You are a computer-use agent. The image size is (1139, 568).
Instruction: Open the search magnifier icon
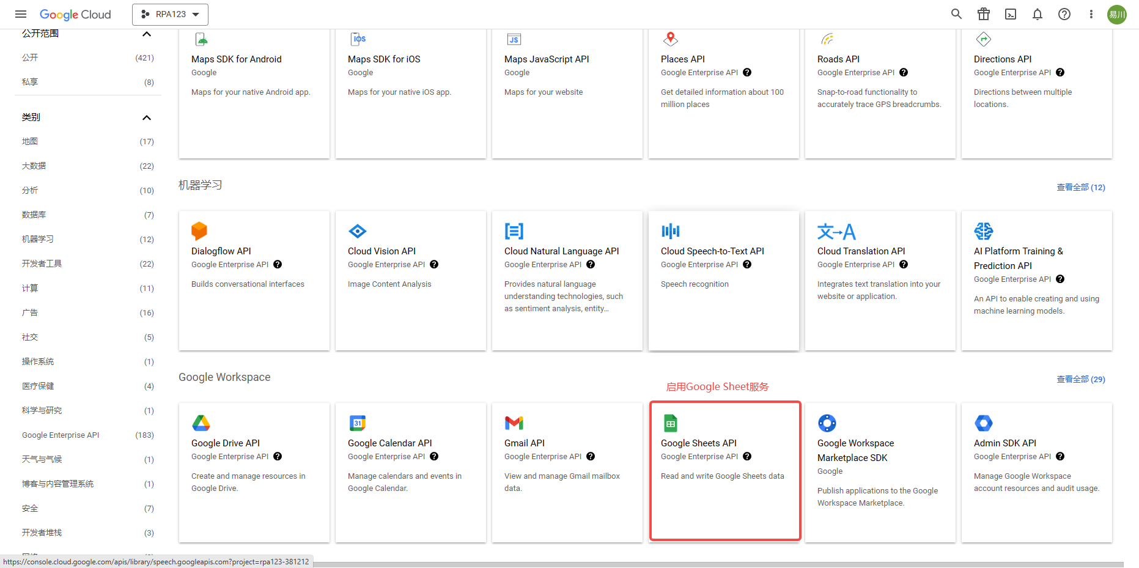[x=956, y=14]
